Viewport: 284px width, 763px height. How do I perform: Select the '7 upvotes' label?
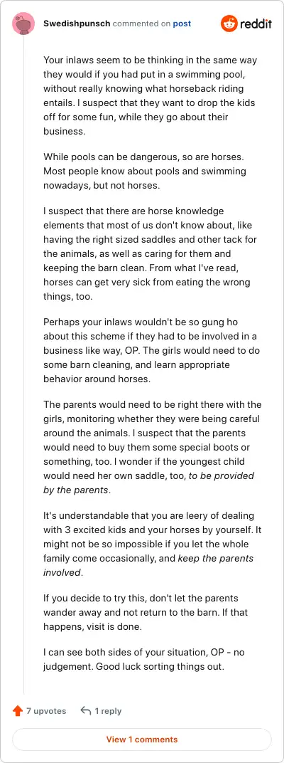click(46, 711)
